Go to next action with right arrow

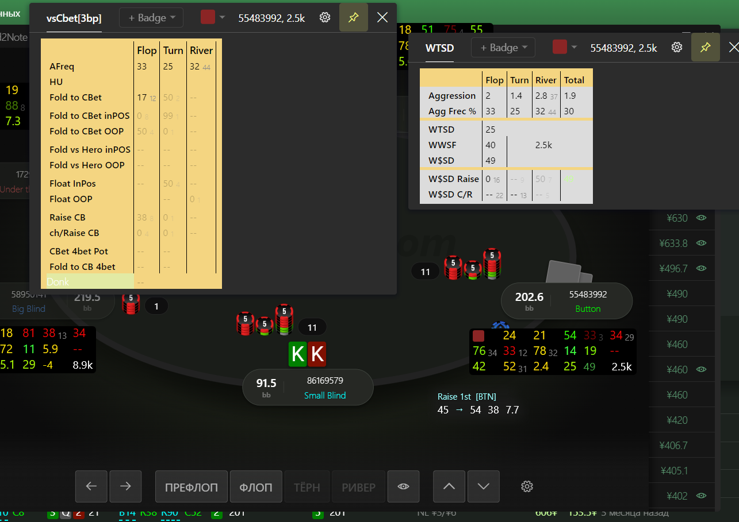(x=125, y=486)
